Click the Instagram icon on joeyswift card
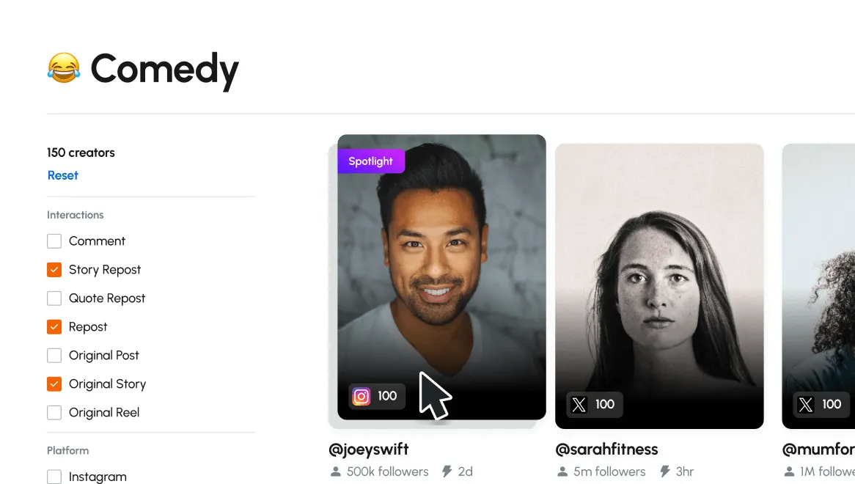 (x=361, y=396)
